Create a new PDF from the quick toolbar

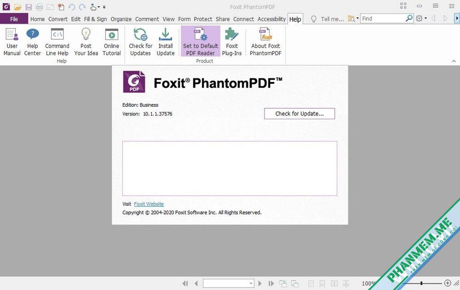pos(61,7)
